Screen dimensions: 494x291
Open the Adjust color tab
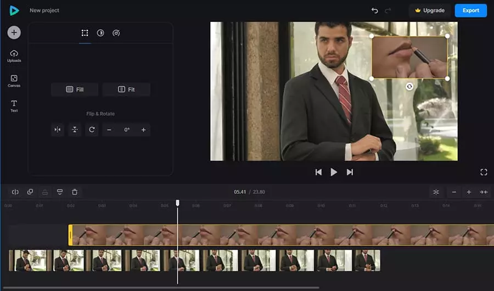[x=100, y=33]
